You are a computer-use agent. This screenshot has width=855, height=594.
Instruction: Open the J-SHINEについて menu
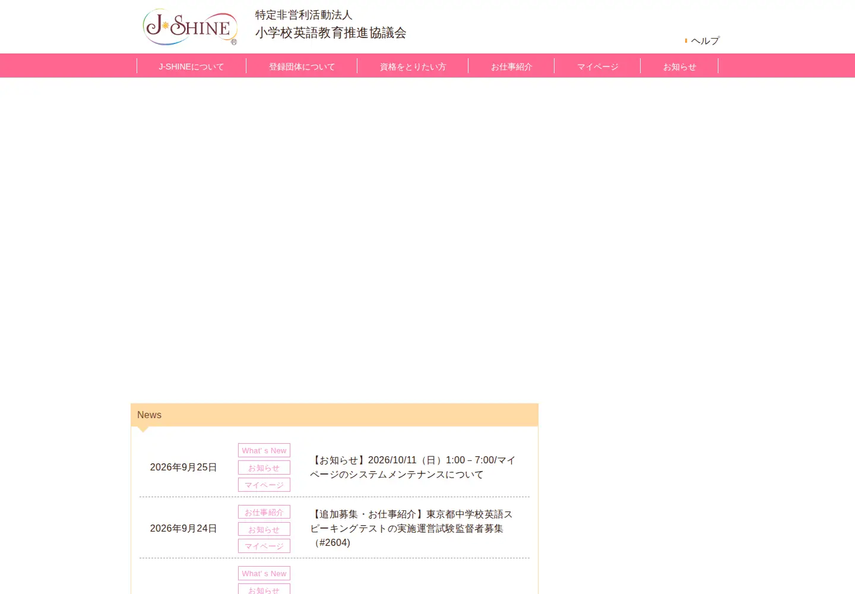click(191, 67)
